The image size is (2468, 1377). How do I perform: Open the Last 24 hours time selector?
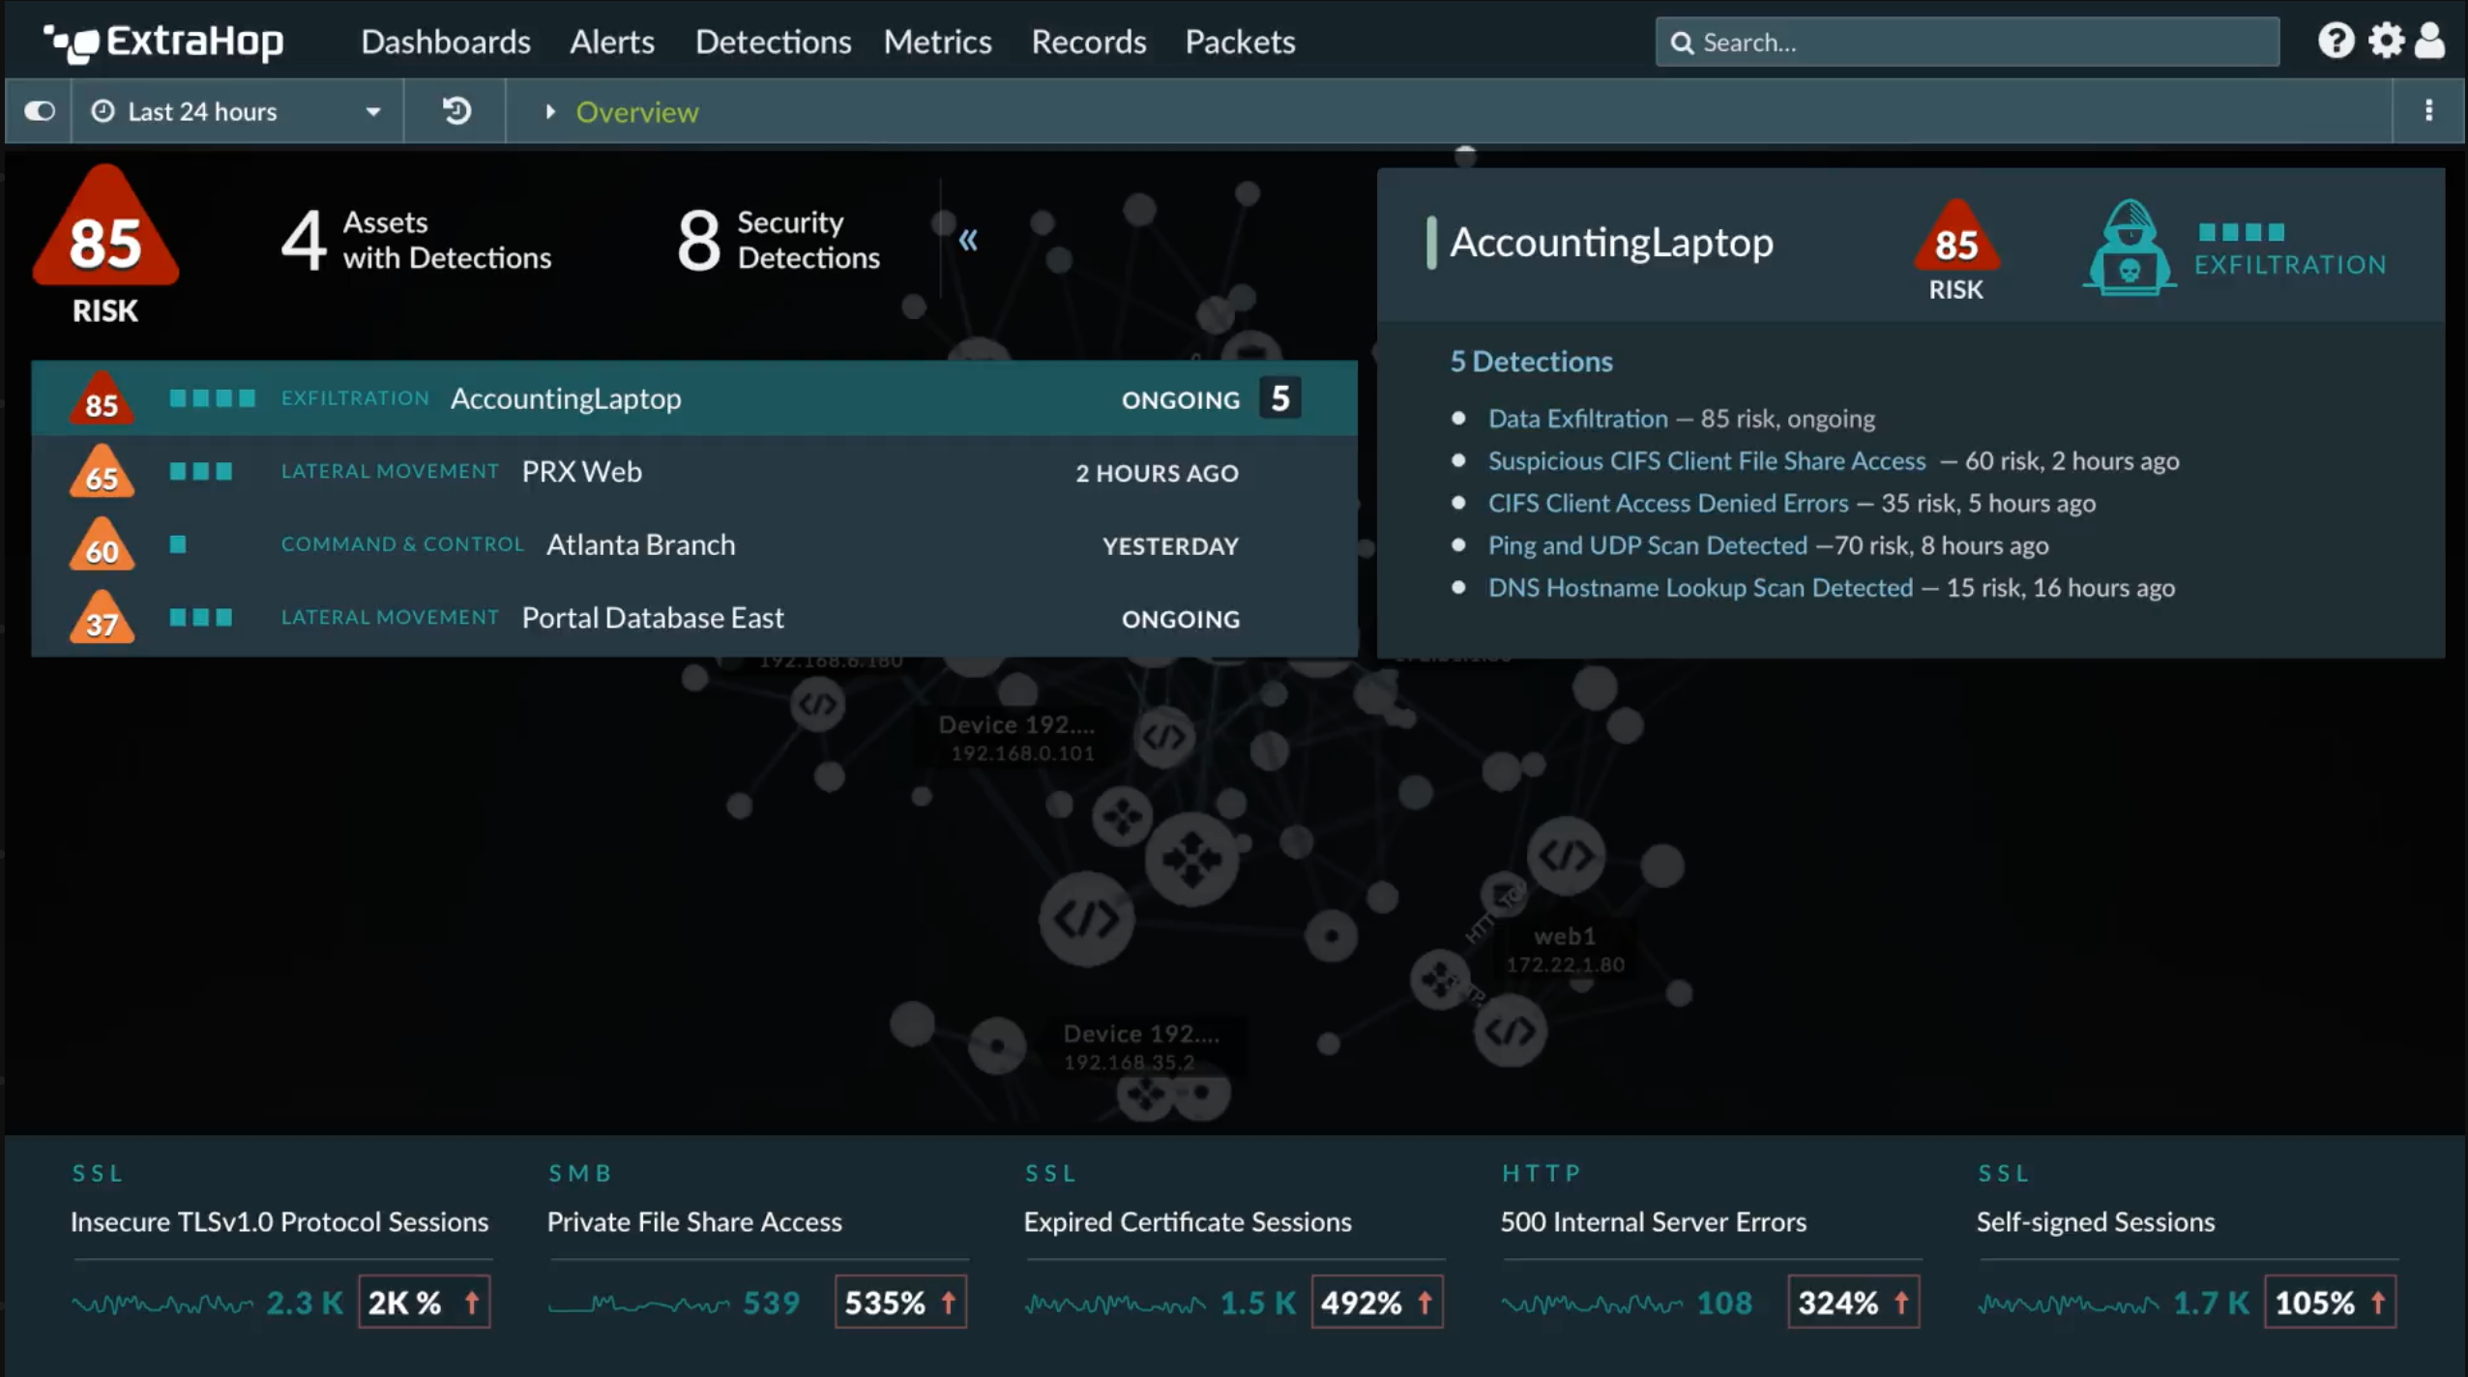click(x=237, y=111)
